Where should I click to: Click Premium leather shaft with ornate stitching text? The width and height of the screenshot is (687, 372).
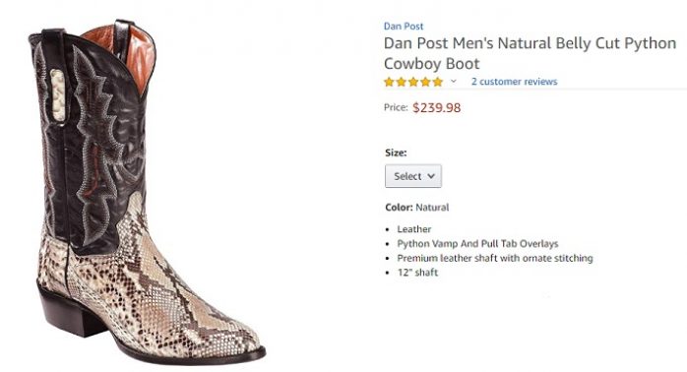click(495, 258)
